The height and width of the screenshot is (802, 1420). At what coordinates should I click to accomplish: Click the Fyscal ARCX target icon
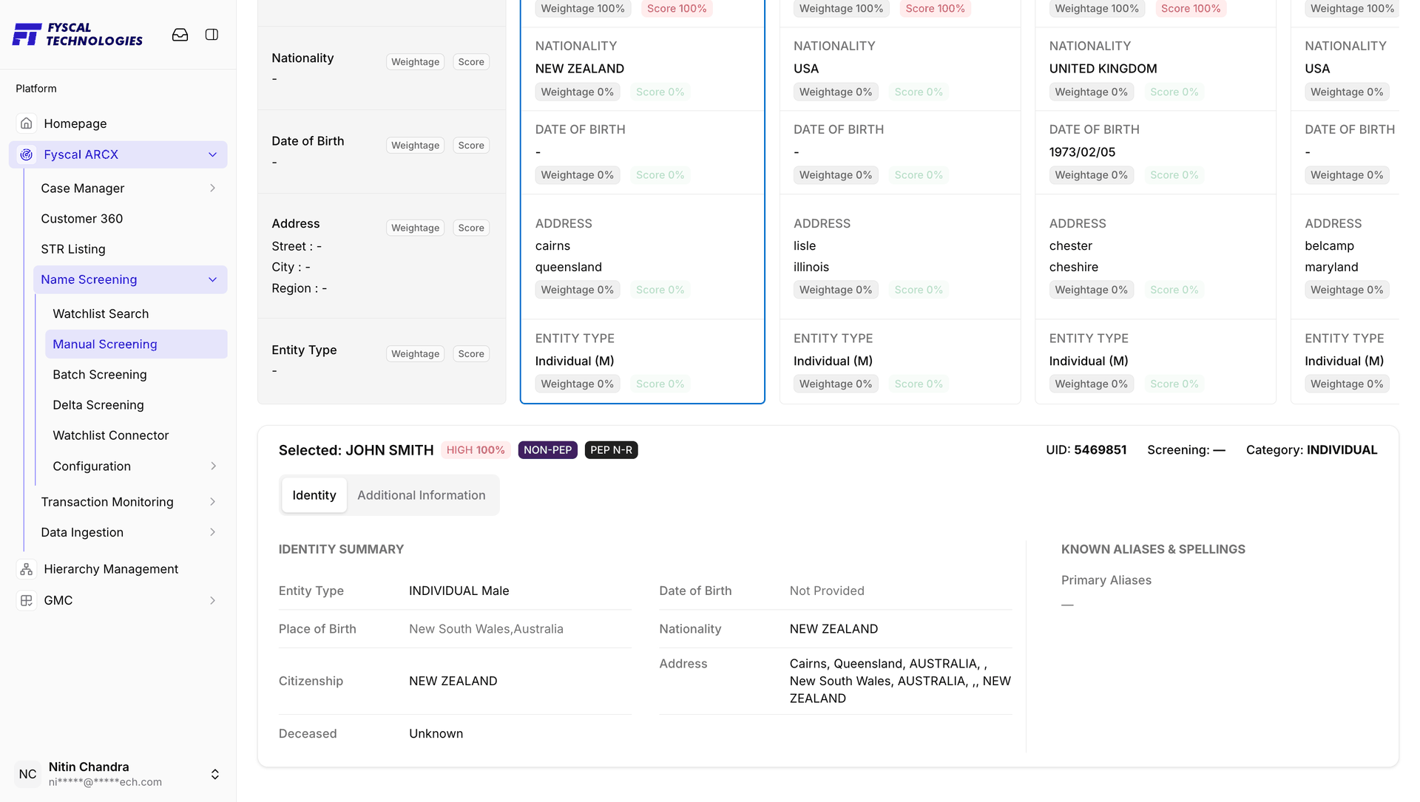[x=27, y=154]
